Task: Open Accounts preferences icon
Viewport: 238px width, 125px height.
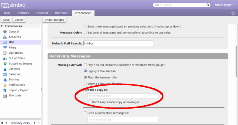Action: tap(5, 37)
